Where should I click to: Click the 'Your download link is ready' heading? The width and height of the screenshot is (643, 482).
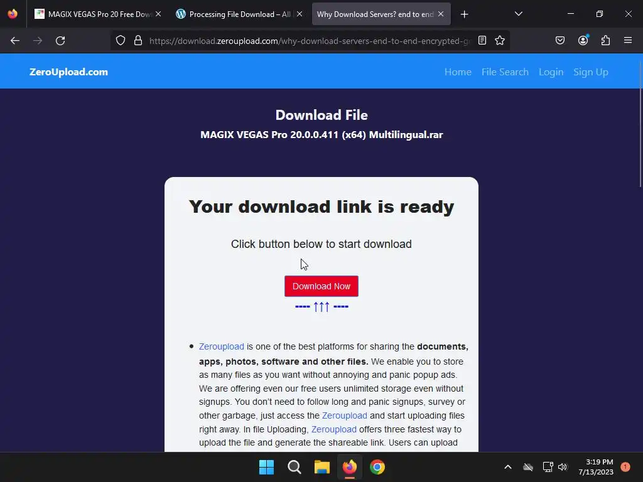coord(321,206)
